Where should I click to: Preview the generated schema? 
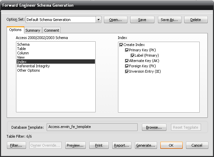75,145
